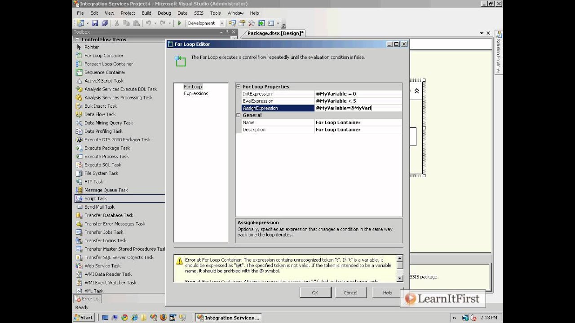575x323 pixels.
Task: Open the Windows Start menu
Action: pyautogui.click(x=84, y=318)
